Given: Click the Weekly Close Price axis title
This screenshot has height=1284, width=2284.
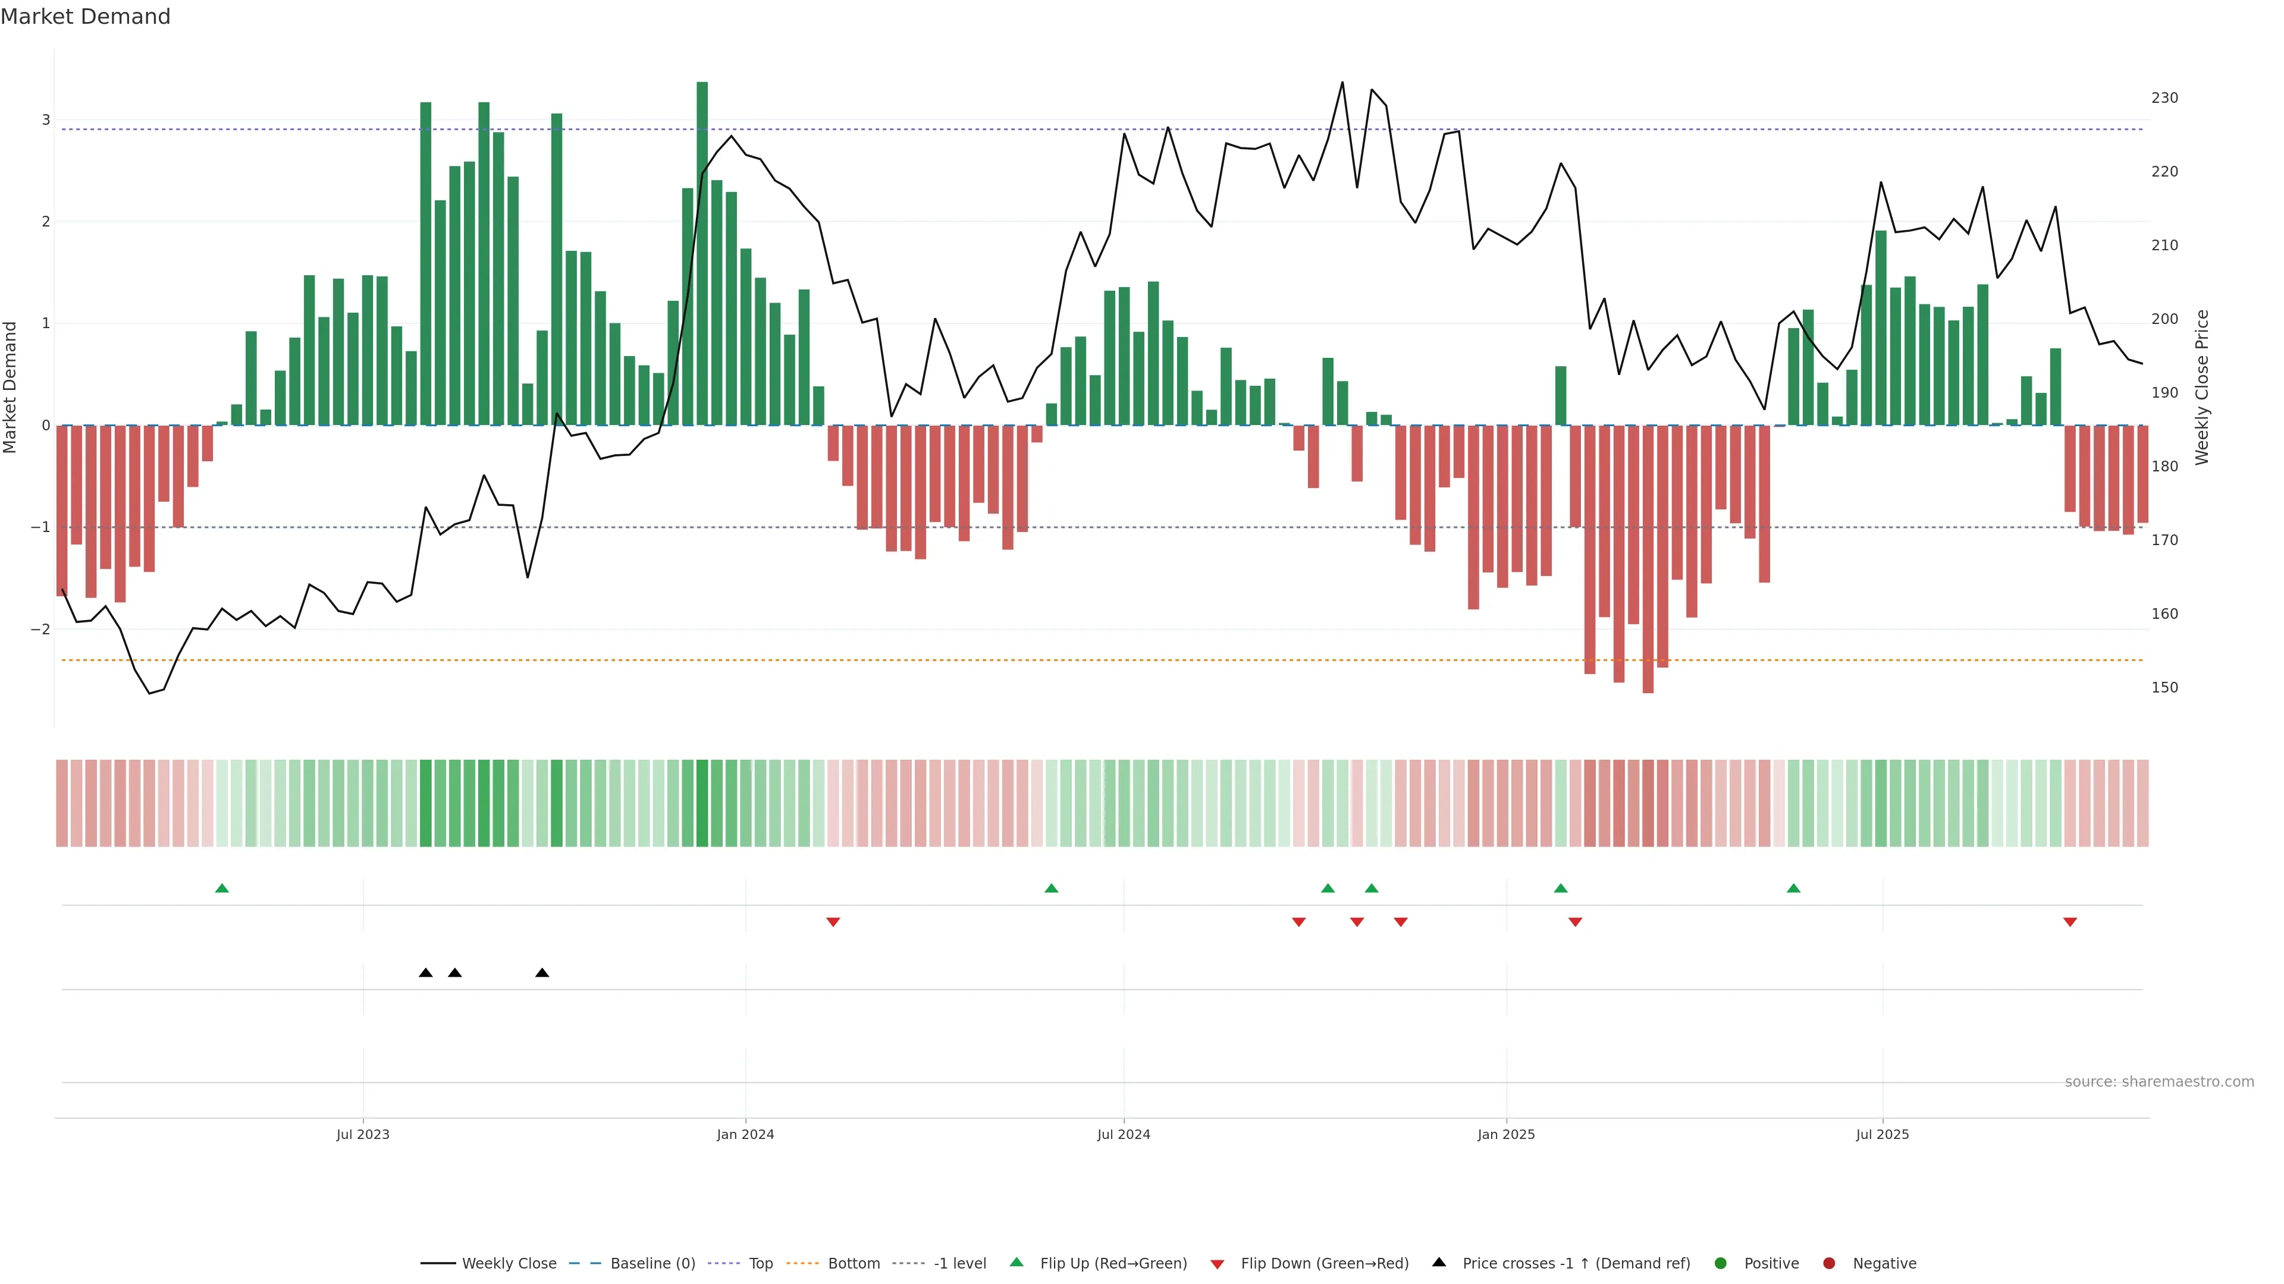Looking at the screenshot, I should (2201, 387).
